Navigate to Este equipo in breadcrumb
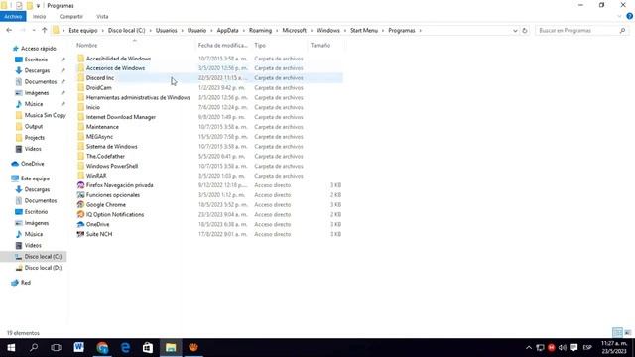 click(x=83, y=31)
